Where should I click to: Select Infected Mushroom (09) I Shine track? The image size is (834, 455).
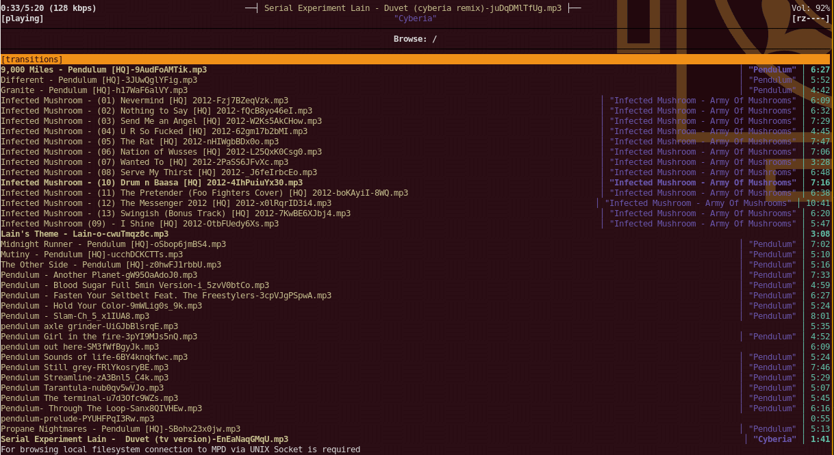(x=416, y=224)
